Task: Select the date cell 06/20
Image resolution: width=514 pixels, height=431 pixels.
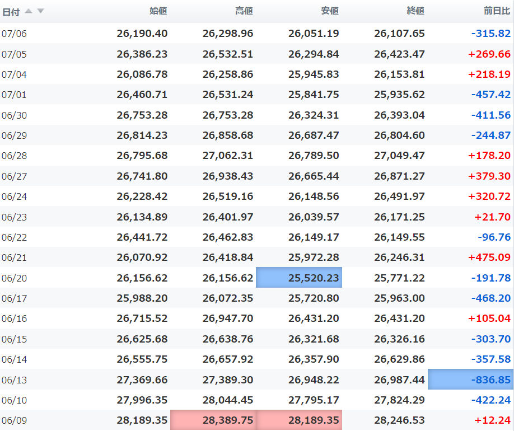Action: 14,279
